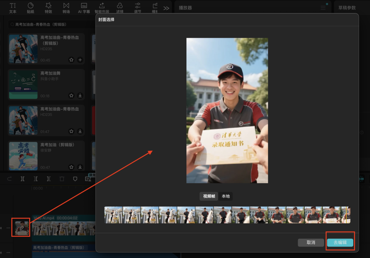Favorite the 高考加油舞 track with star icon
The height and width of the screenshot is (258, 370).
[x=71, y=95]
